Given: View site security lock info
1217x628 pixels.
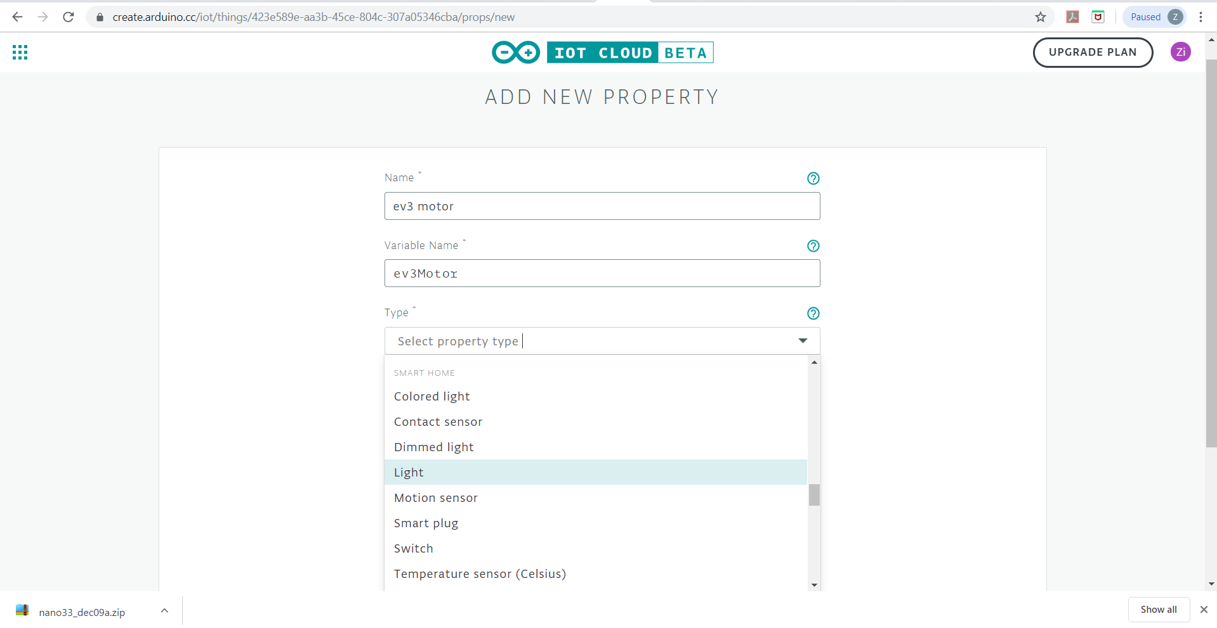Looking at the screenshot, I should (100, 17).
